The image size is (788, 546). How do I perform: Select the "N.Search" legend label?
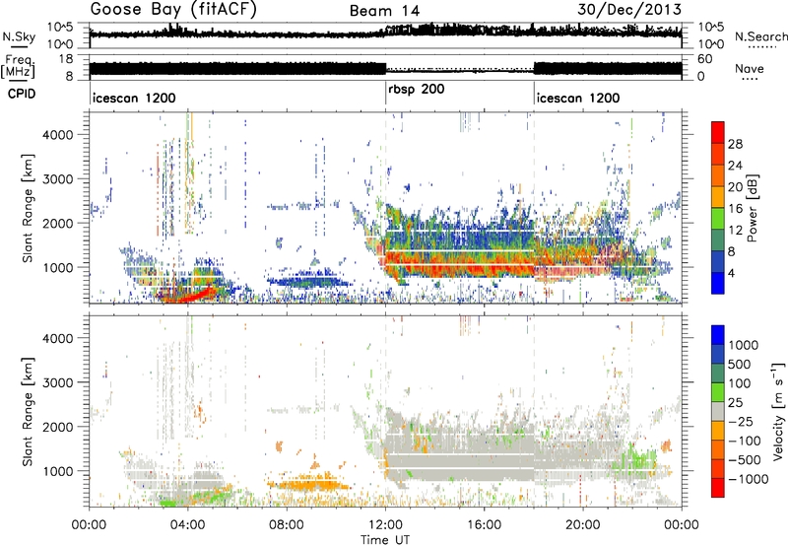tap(761, 36)
